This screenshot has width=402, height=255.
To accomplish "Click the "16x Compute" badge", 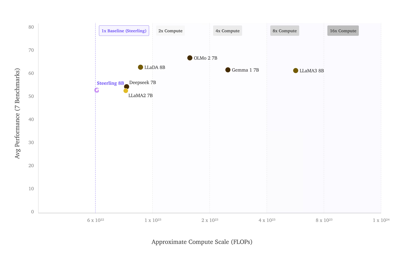I will coord(343,31).
